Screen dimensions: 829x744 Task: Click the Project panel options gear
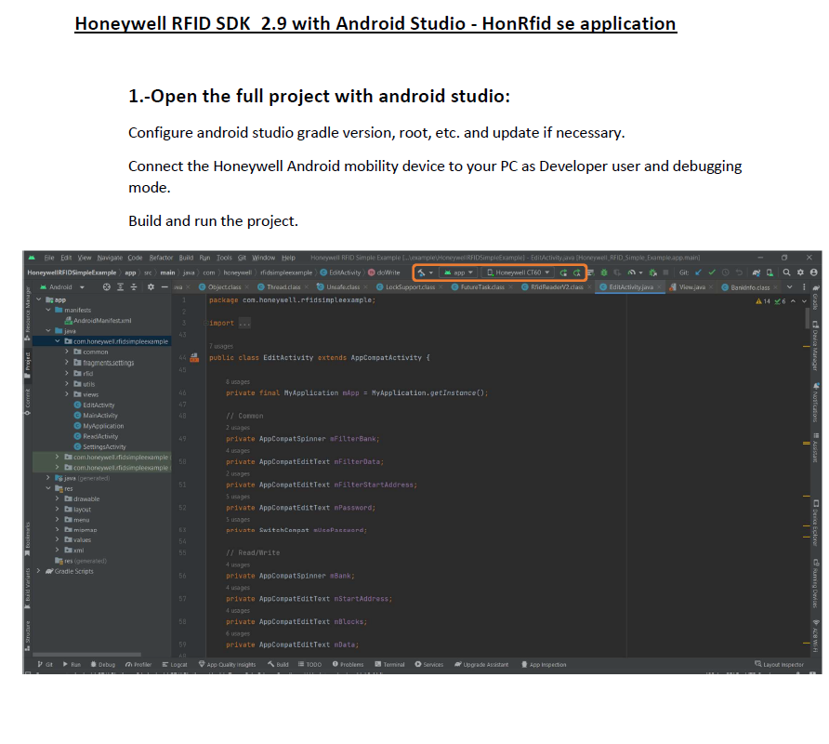click(x=151, y=287)
